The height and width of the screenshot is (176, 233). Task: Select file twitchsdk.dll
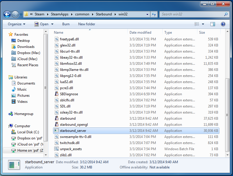point(70,143)
